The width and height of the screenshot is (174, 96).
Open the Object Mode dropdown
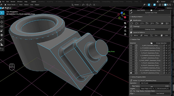point(11,5)
